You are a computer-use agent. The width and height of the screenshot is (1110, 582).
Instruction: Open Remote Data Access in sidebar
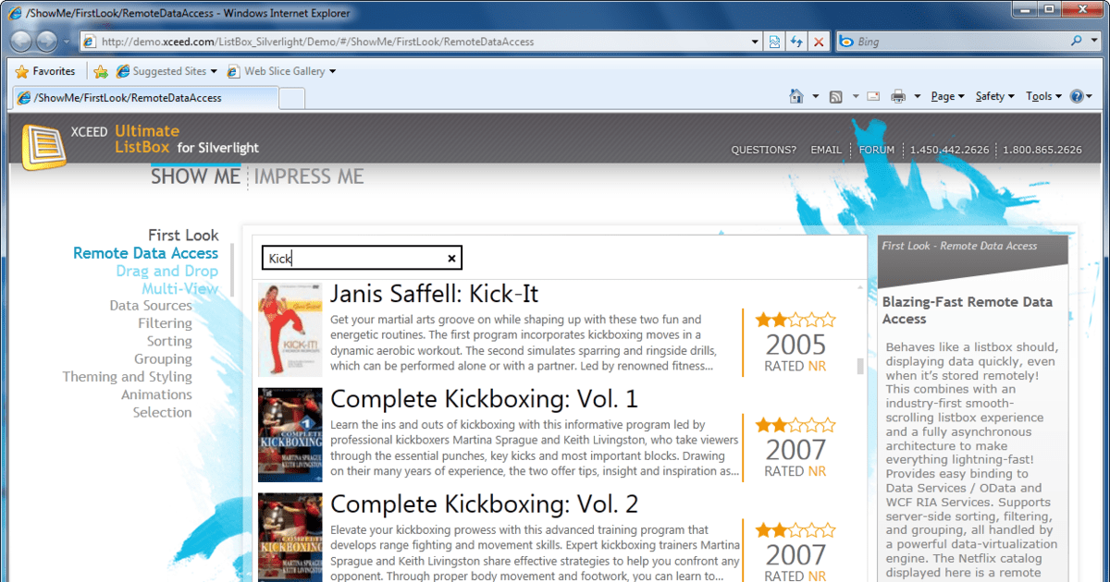click(x=145, y=253)
